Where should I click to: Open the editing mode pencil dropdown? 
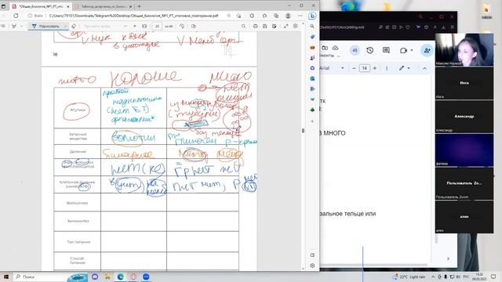[x=404, y=68]
